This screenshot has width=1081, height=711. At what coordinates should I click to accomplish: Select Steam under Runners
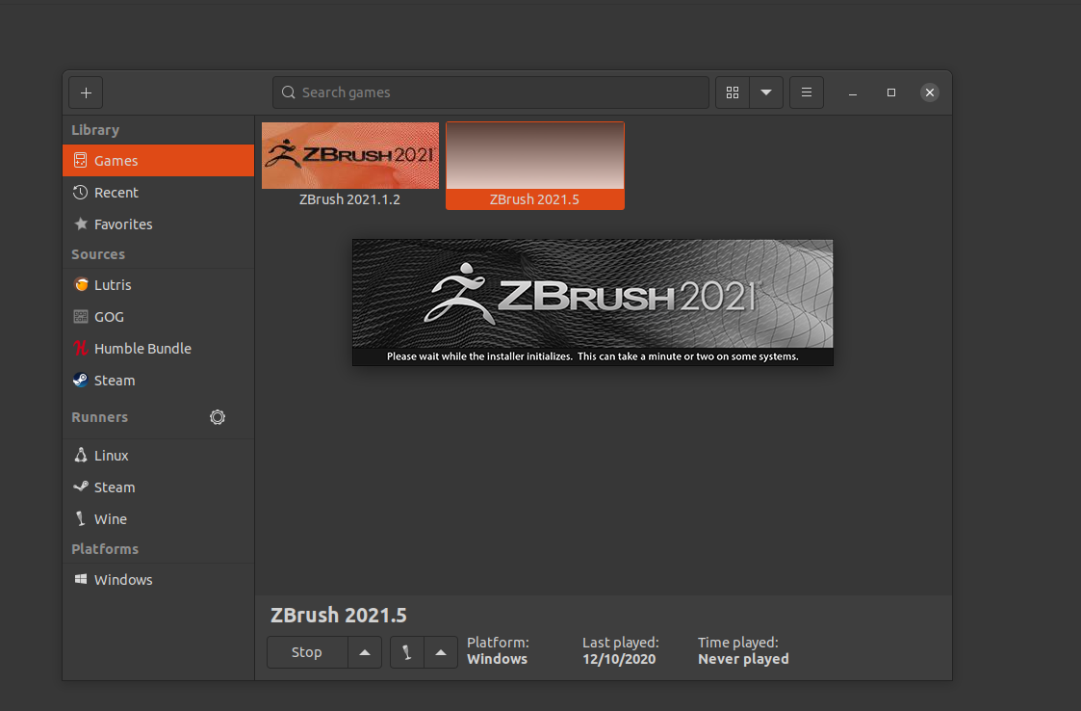point(158,487)
